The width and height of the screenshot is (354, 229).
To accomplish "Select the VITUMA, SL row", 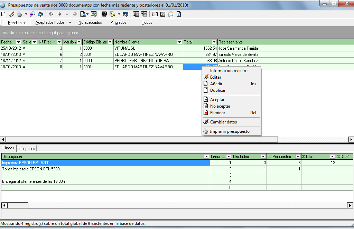I will click(177, 48).
